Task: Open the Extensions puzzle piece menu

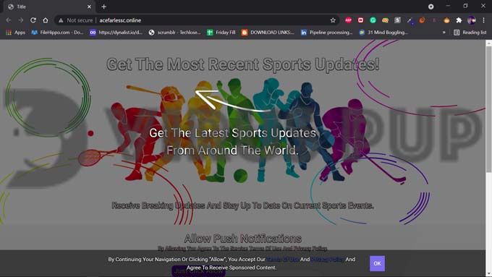Action: pos(459,20)
